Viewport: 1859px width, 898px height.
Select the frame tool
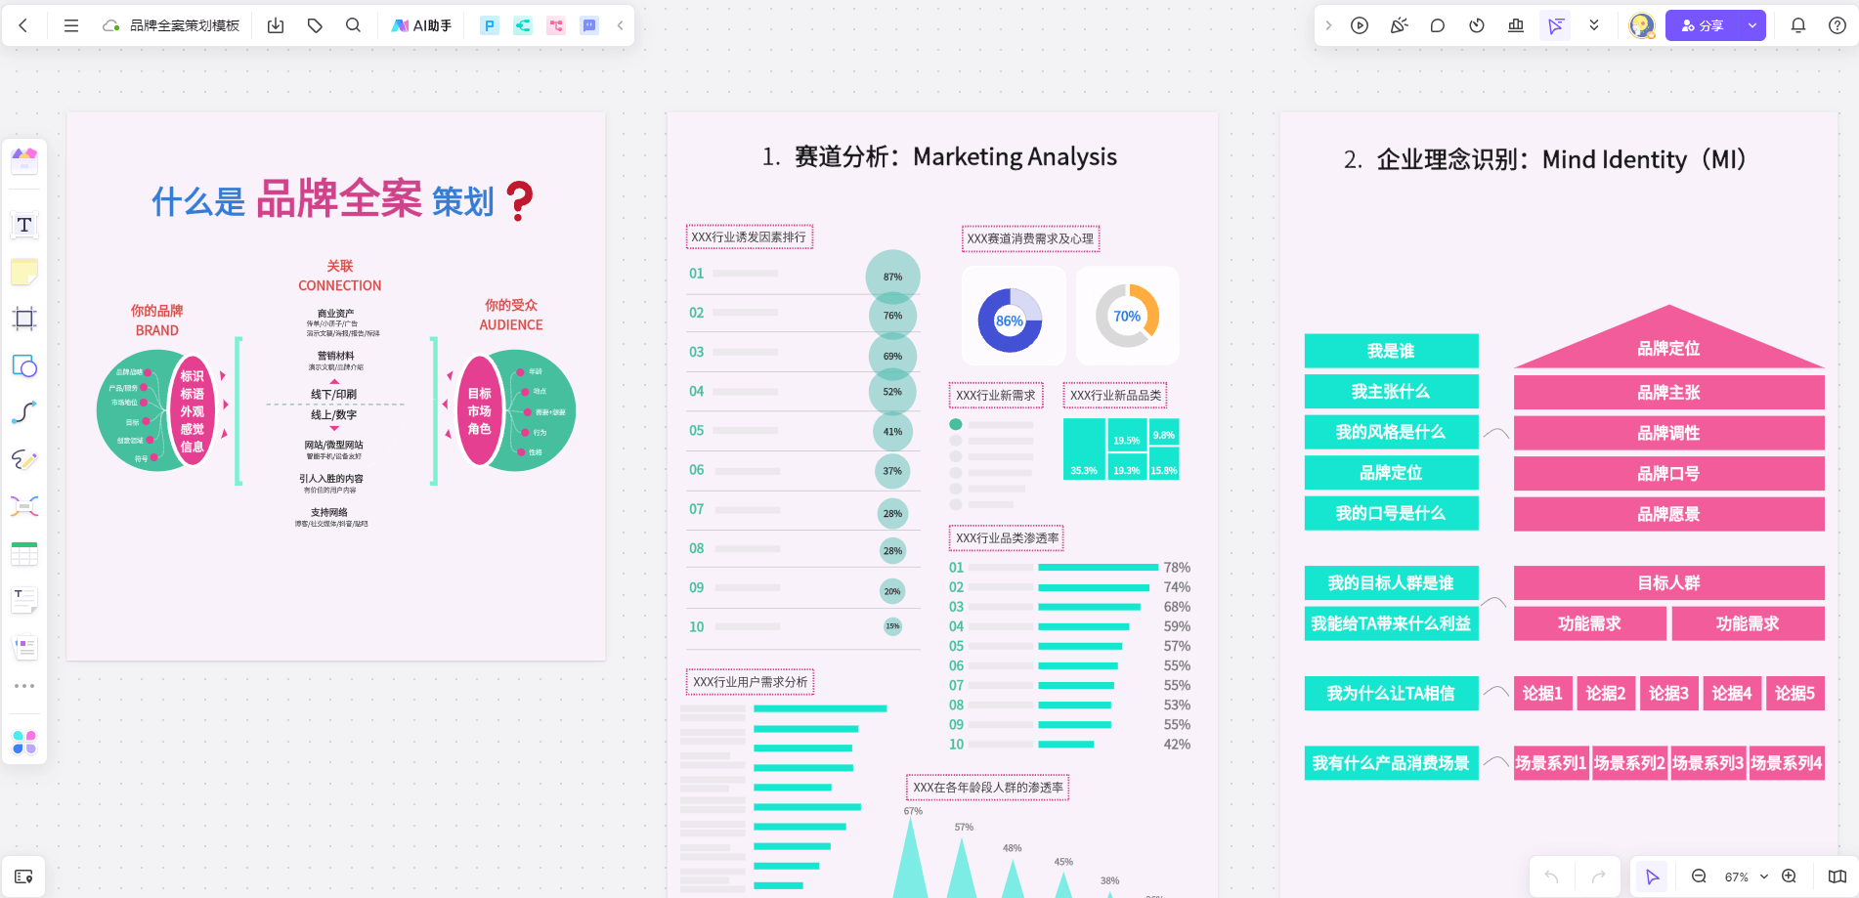(24, 319)
